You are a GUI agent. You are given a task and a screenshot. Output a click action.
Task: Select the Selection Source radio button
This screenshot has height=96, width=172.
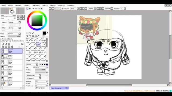13,41
